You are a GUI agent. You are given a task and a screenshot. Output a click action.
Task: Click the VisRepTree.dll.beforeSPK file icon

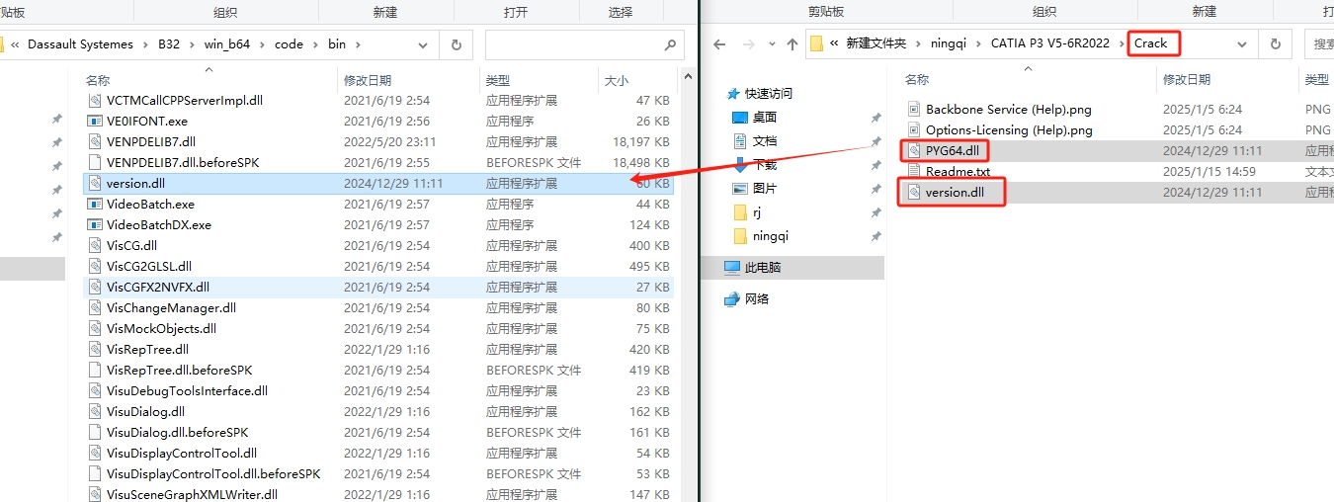click(x=95, y=370)
